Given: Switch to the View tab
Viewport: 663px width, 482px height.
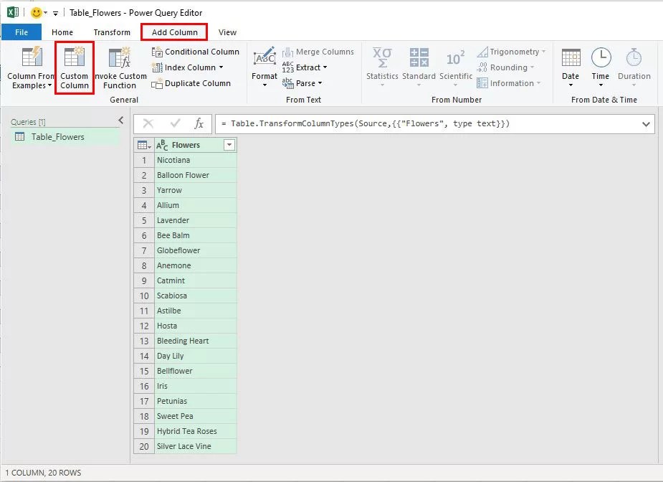Looking at the screenshot, I should pos(227,32).
